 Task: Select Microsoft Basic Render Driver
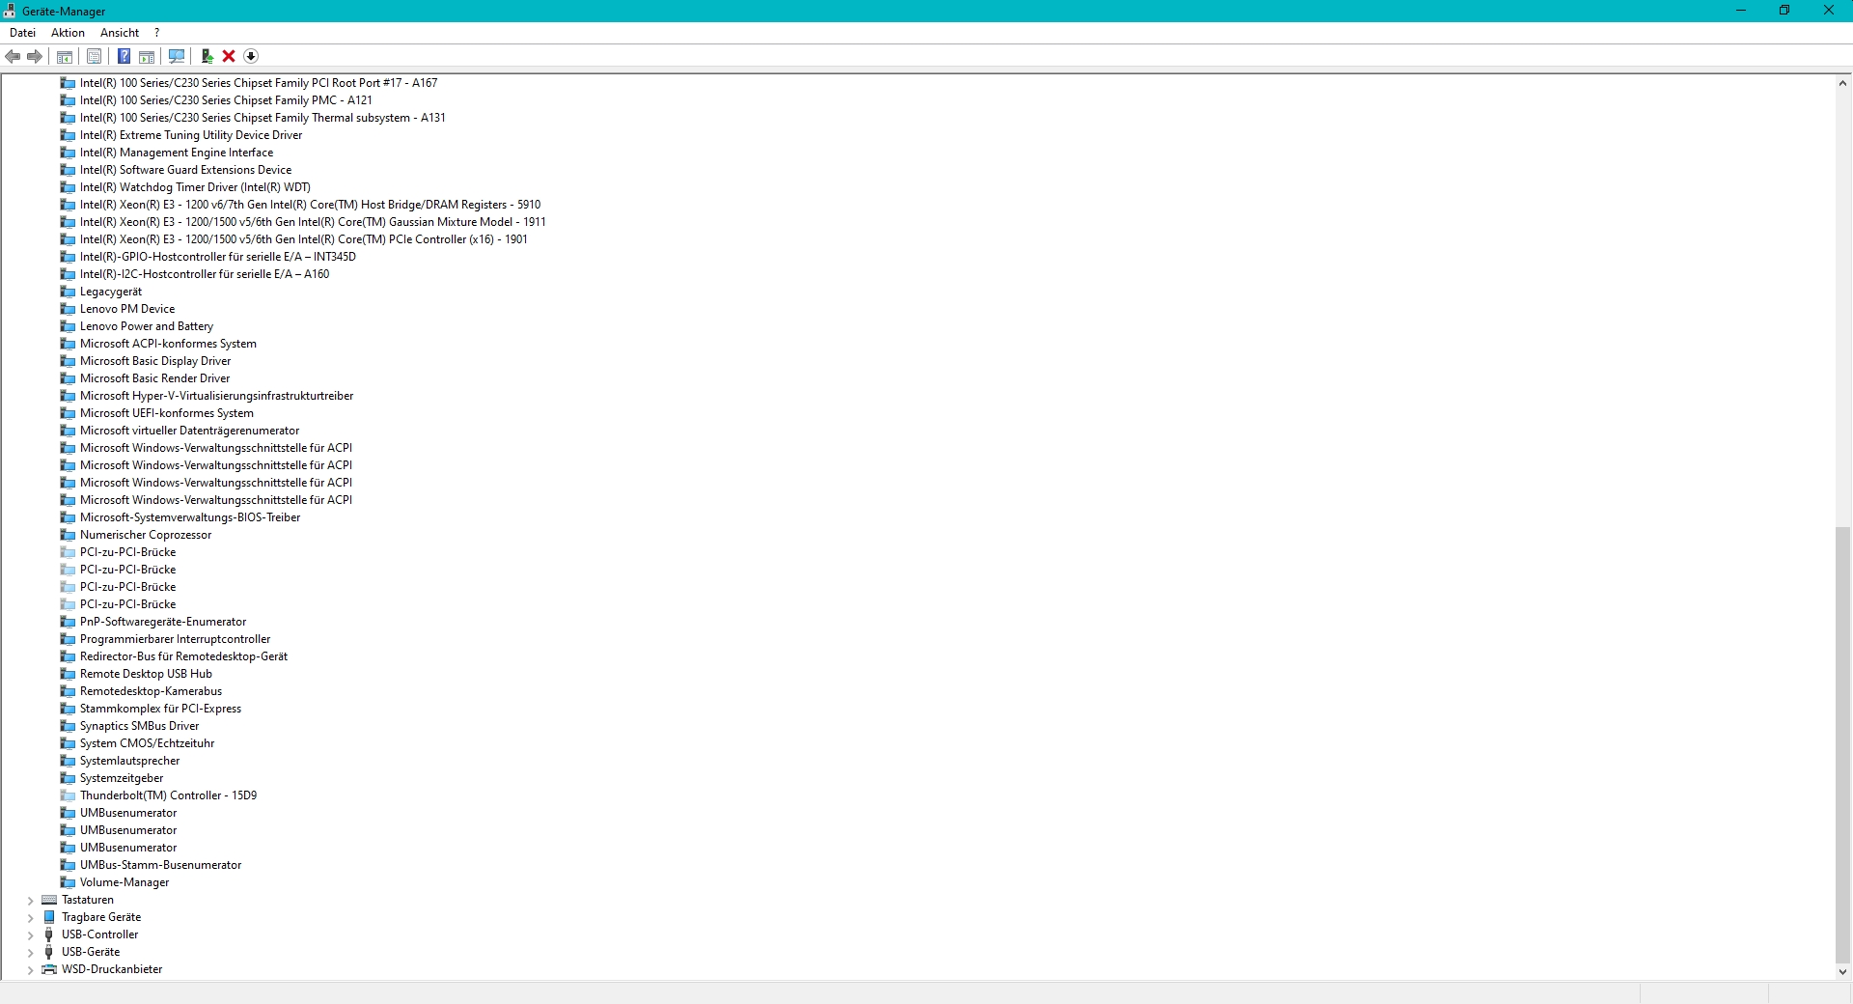154,378
